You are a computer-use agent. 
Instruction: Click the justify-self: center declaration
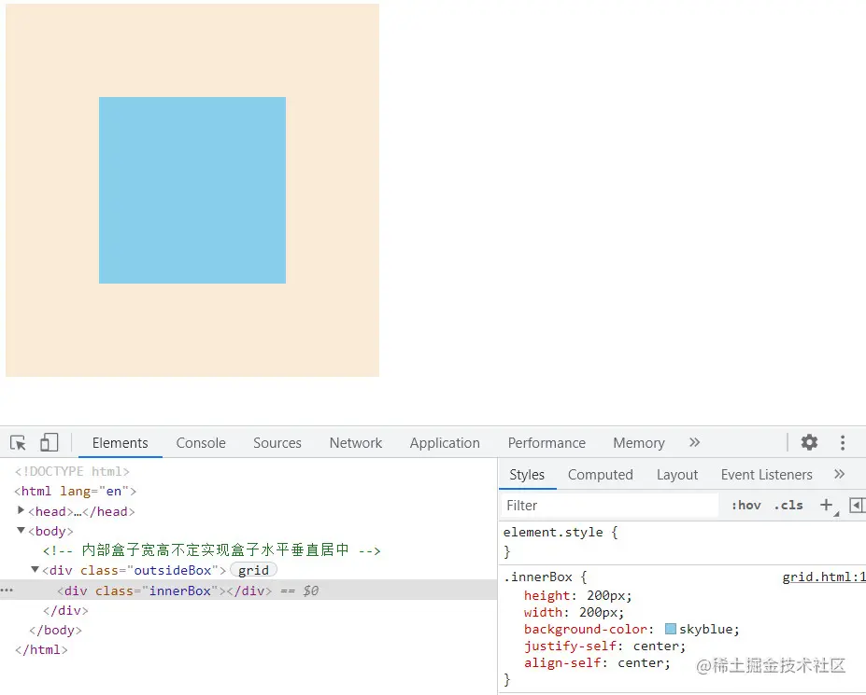click(604, 646)
